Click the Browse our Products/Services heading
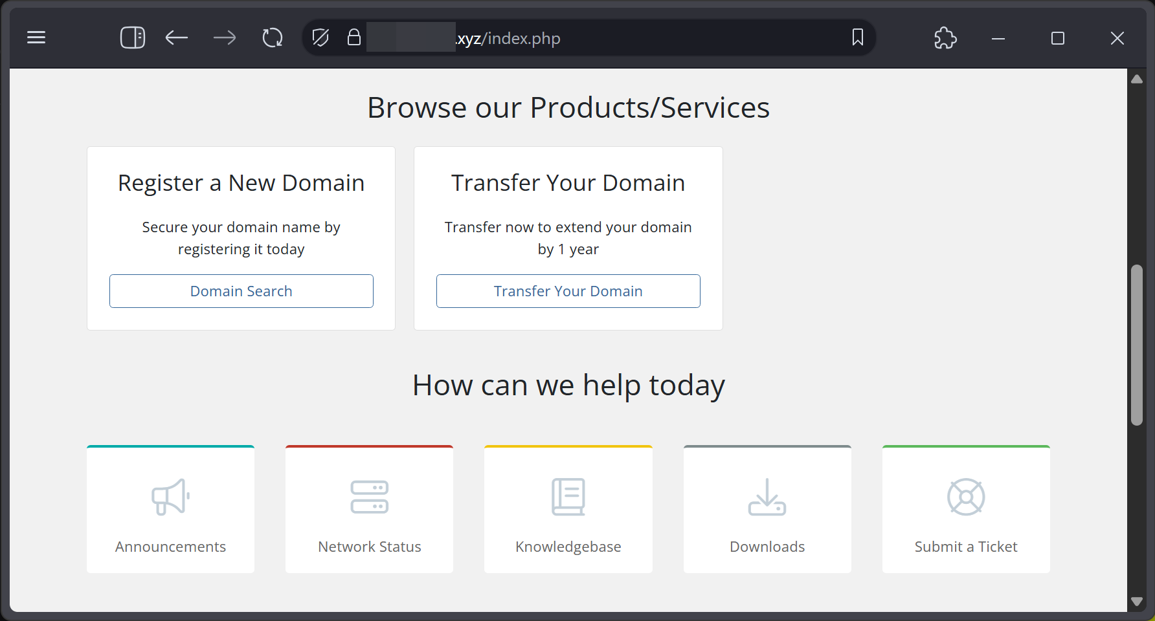The width and height of the screenshot is (1155, 621). pos(568,107)
